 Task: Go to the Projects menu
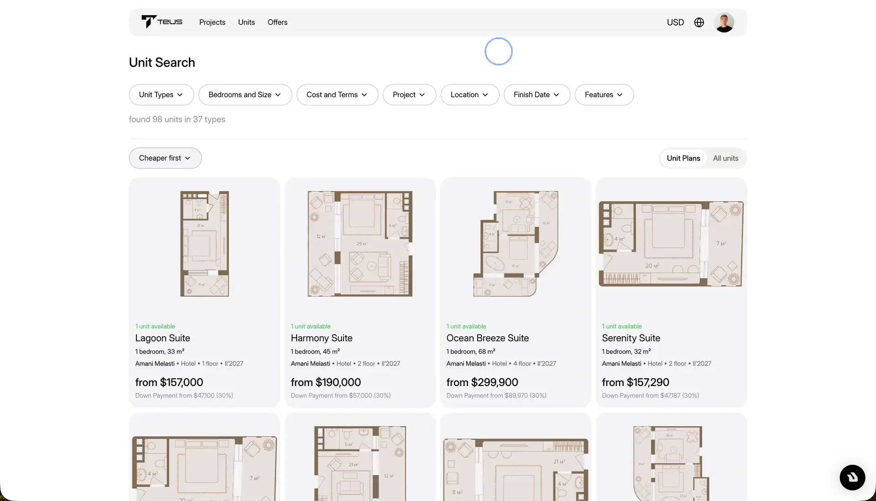(x=212, y=22)
